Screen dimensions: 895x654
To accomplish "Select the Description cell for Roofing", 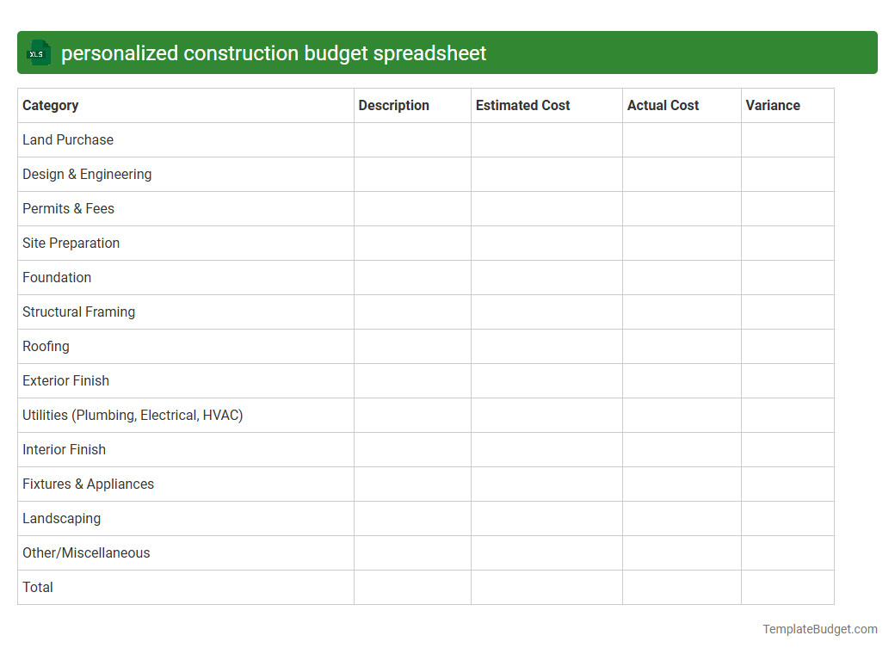I will pos(411,346).
